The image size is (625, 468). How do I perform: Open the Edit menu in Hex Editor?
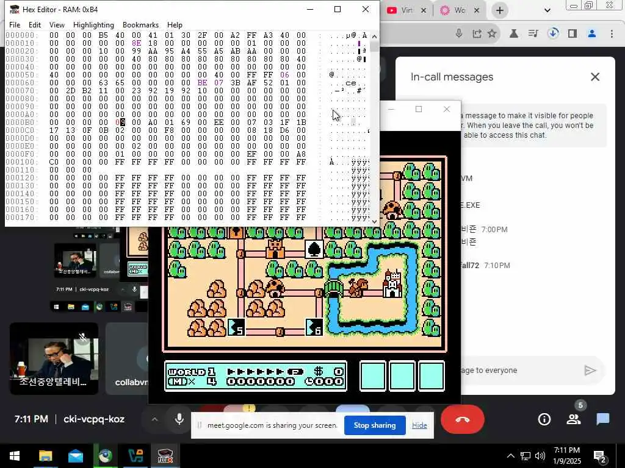pyautogui.click(x=35, y=24)
